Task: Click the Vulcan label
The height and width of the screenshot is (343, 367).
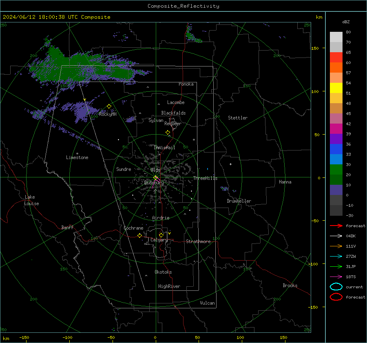Action: [x=208, y=303]
